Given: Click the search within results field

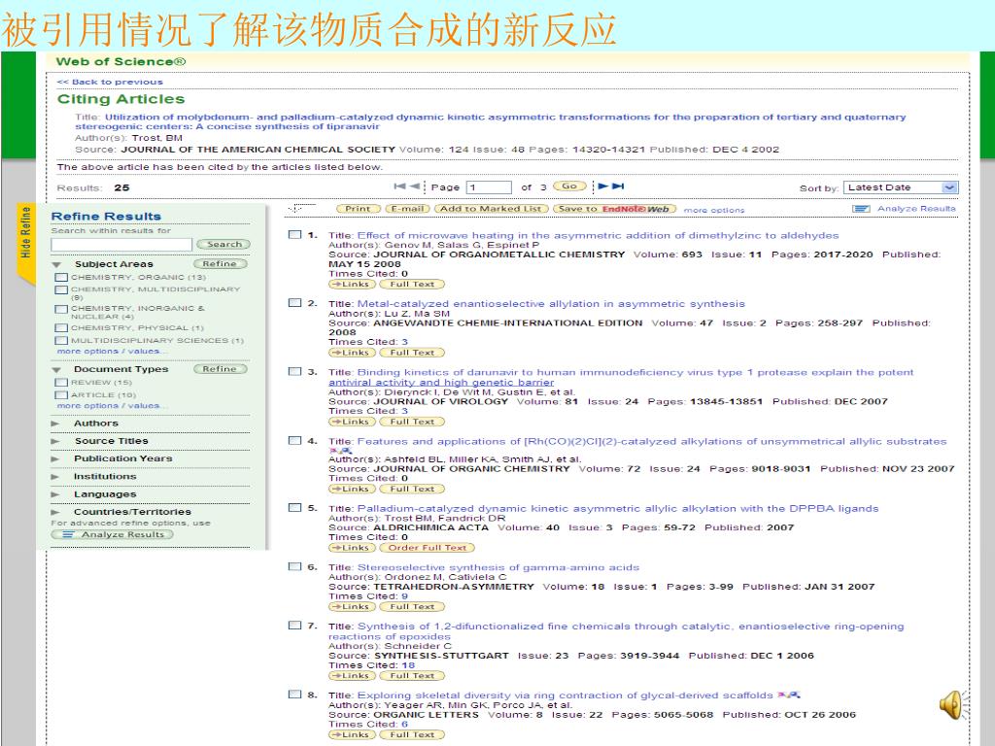Looking at the screenshot, I should coord(121,245).
